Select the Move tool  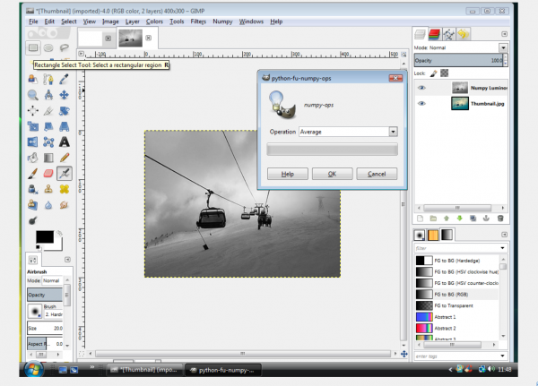tap(65, 95)
